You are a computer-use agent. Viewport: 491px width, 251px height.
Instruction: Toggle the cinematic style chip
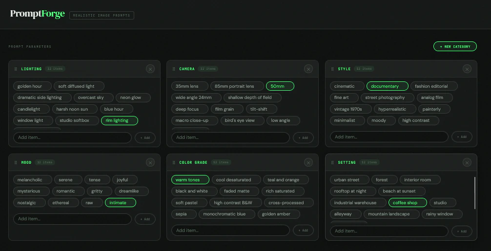point(347,86)
